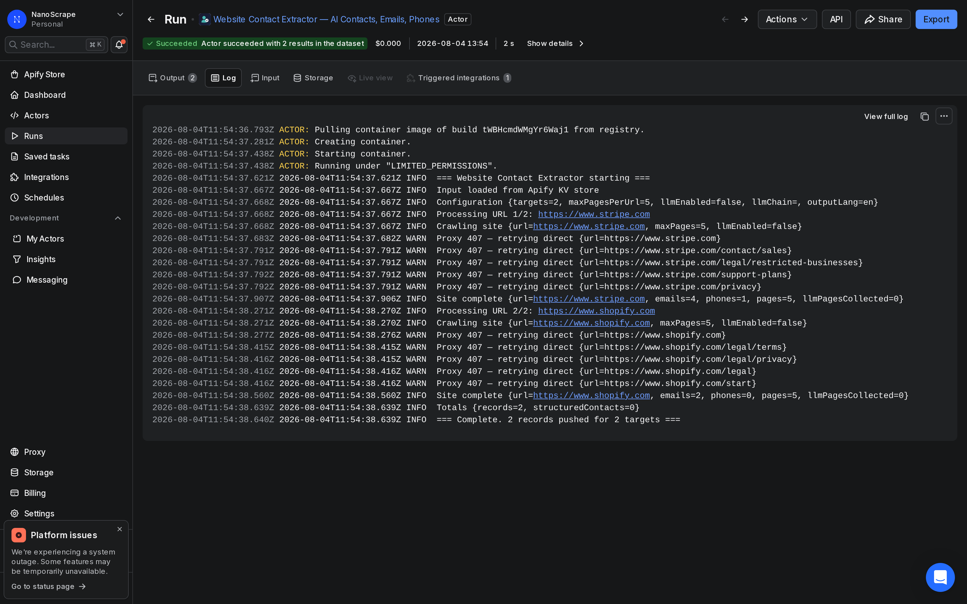Viewport: 967px width, 604px height.
Task: Open the Triggered integrations tab
Action: [459, 78]
